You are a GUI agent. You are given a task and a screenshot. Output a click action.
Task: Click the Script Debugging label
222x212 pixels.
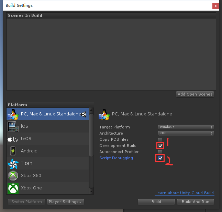coord(116,158)
